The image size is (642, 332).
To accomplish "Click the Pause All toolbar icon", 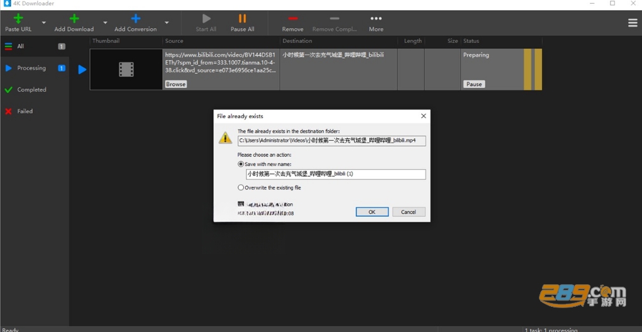I will click(242, 18).
